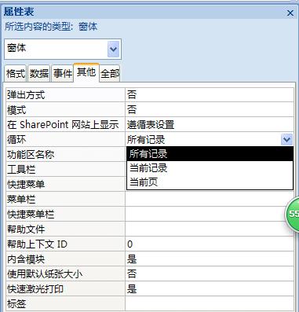Select the 其他 tab
Screen dimensions: 299x312
86,72
